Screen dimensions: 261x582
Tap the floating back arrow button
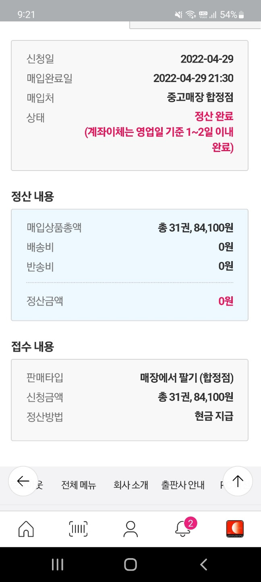23,481
